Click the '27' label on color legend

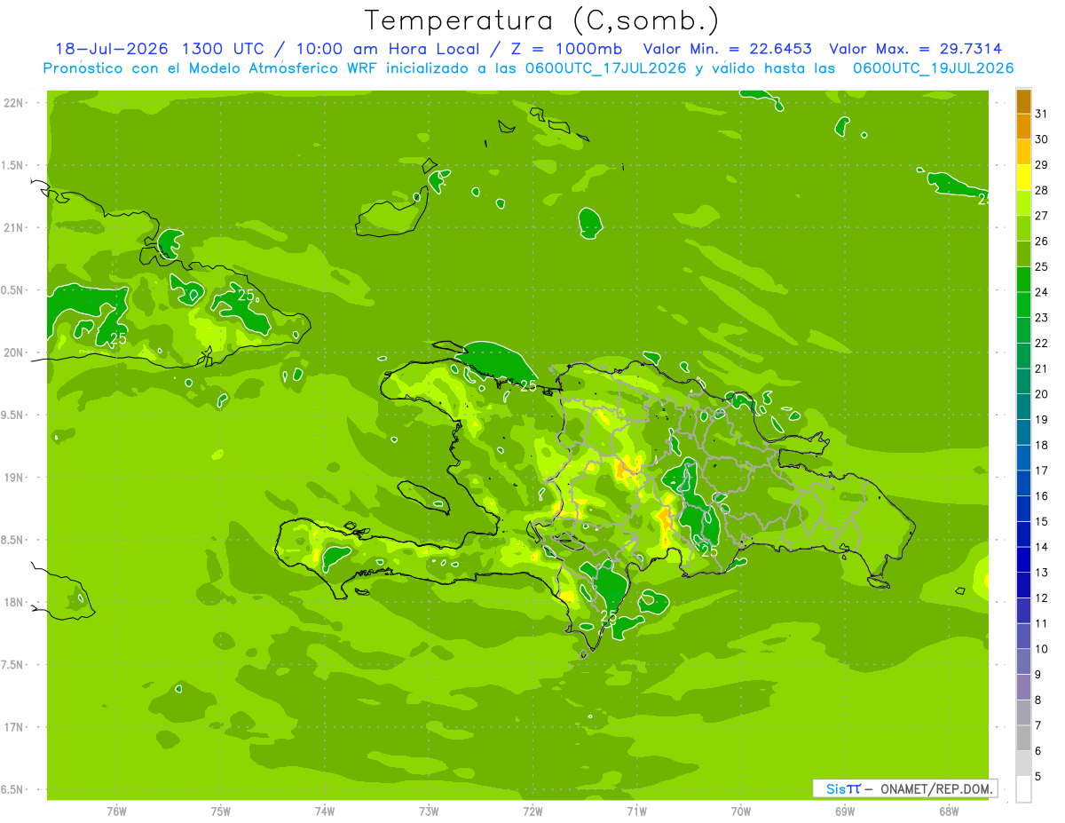point(1041,216)
